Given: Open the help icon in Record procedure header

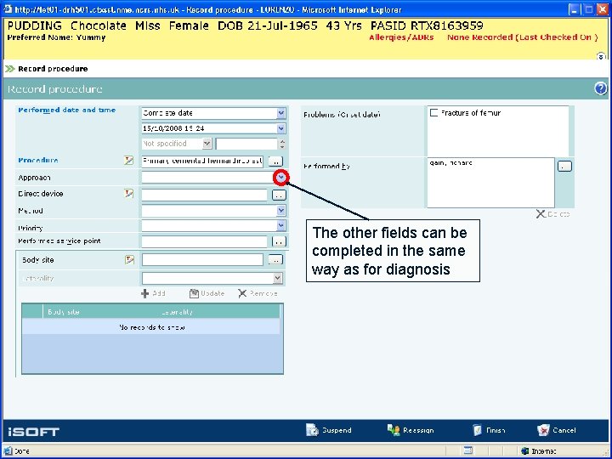Looking at the screenshot, I should click(x=601, y=88).
